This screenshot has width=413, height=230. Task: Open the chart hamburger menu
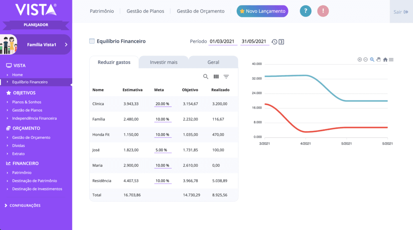pos(391,60)
